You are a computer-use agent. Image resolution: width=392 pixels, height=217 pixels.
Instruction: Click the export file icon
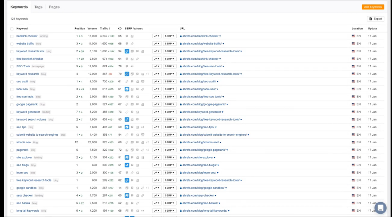tap(371, 19)
